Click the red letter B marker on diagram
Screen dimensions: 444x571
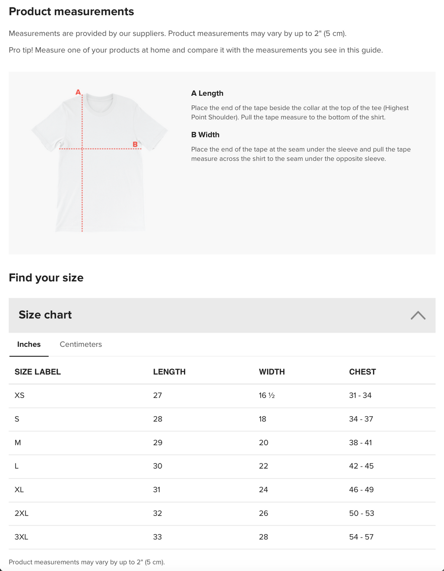(135, 143)
